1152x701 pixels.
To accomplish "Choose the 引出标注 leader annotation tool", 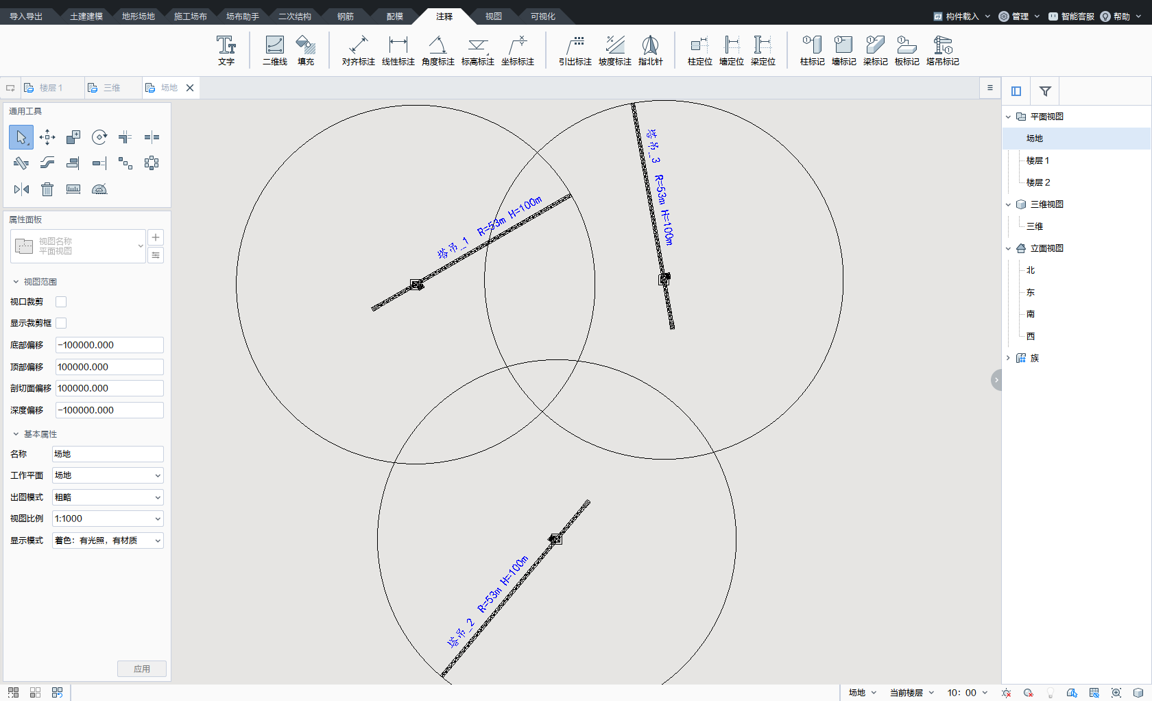I will (x=575, y=50).
